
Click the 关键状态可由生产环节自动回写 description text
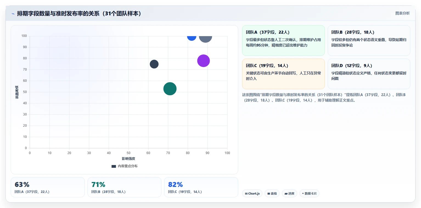[x=283, y=76]
